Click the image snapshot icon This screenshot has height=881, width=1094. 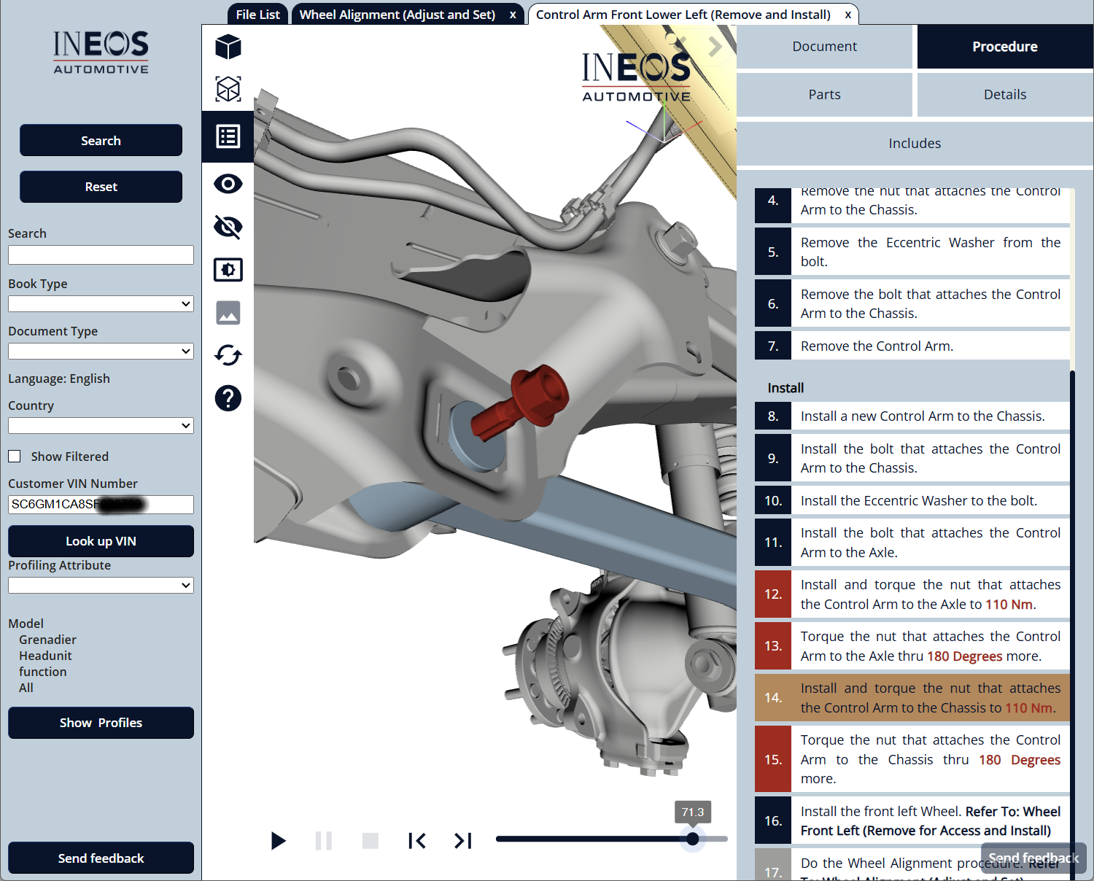coord(228,313)
